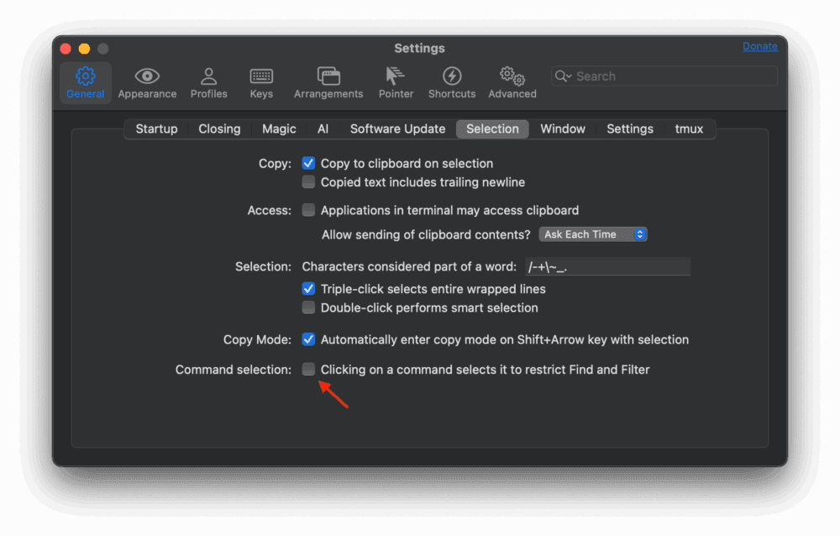The height and width of the screenshot is (536, 840).
Task: Enable clicking on a command selects it
Action: pos(308,369)
